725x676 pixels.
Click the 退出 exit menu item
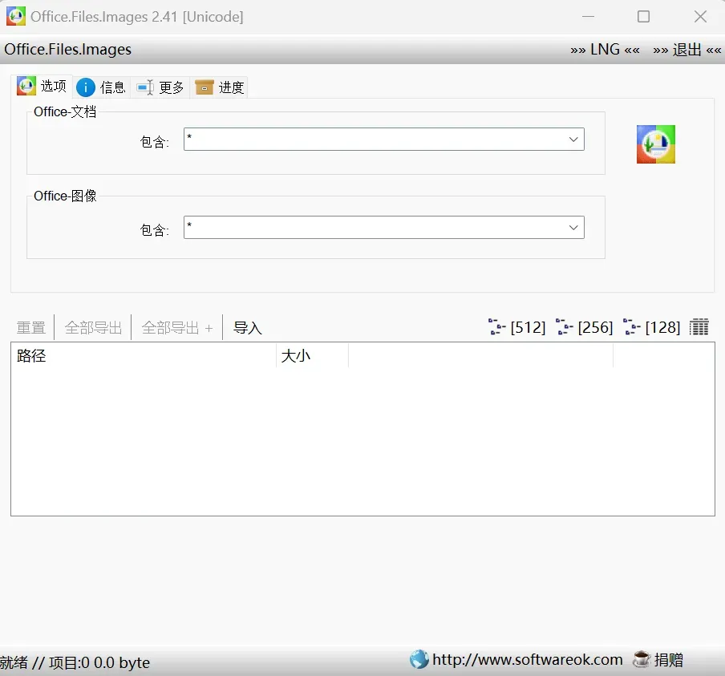click(687, 50)
